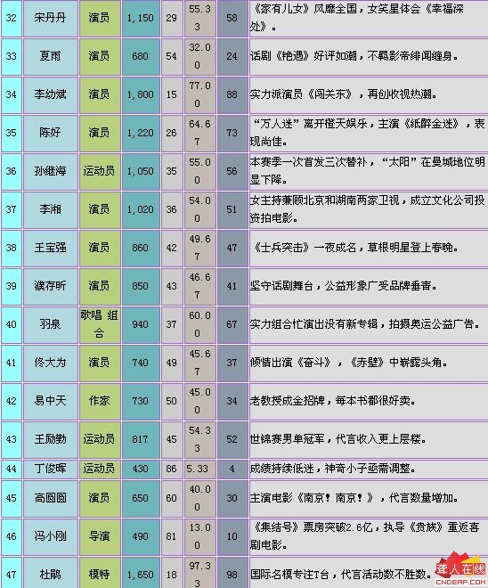
Task: Click income rank 86 for 丁俊晖
Action: [171, 469]
